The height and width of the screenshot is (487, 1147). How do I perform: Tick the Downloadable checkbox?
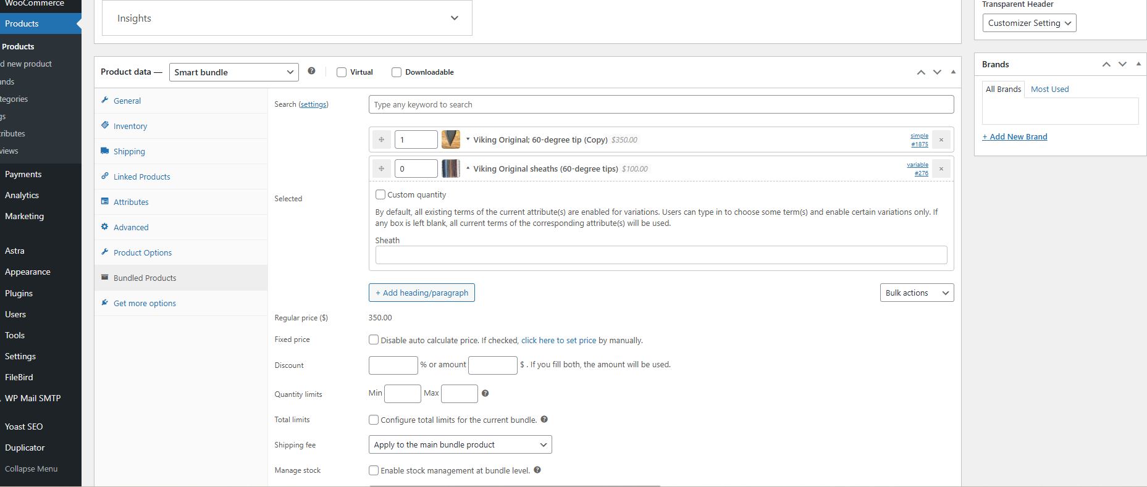(397, 72)
